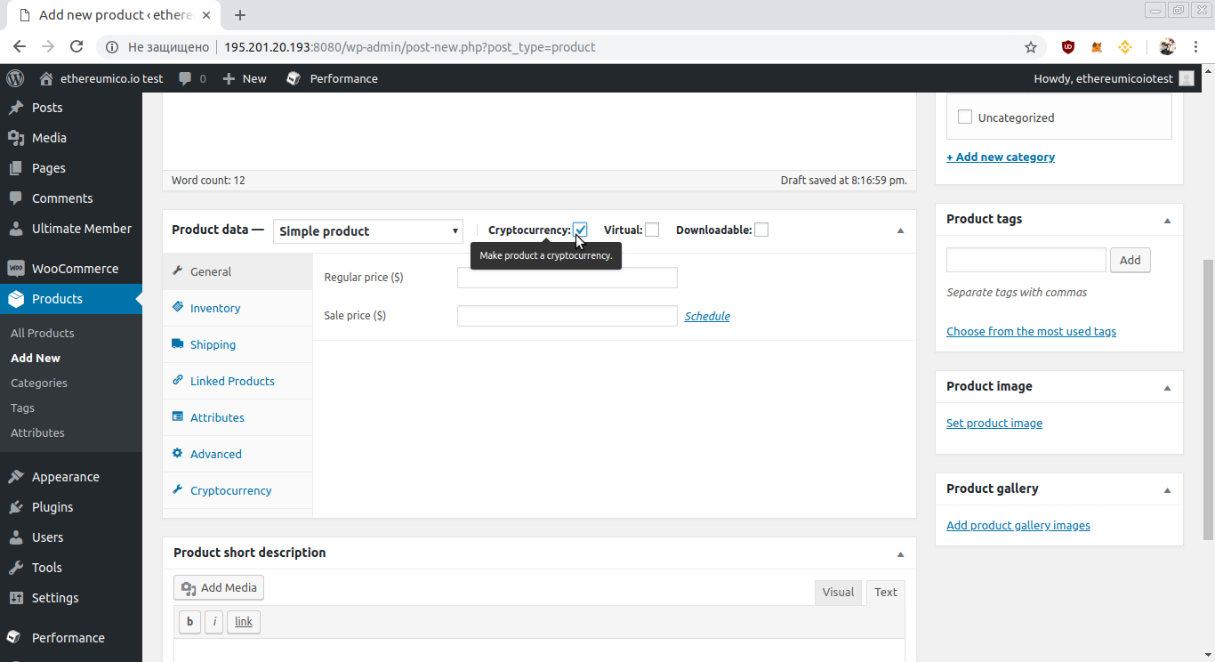Enable the Downloadable checkbox
Viewport: 1215px width, 662px height.
point(761,230)
